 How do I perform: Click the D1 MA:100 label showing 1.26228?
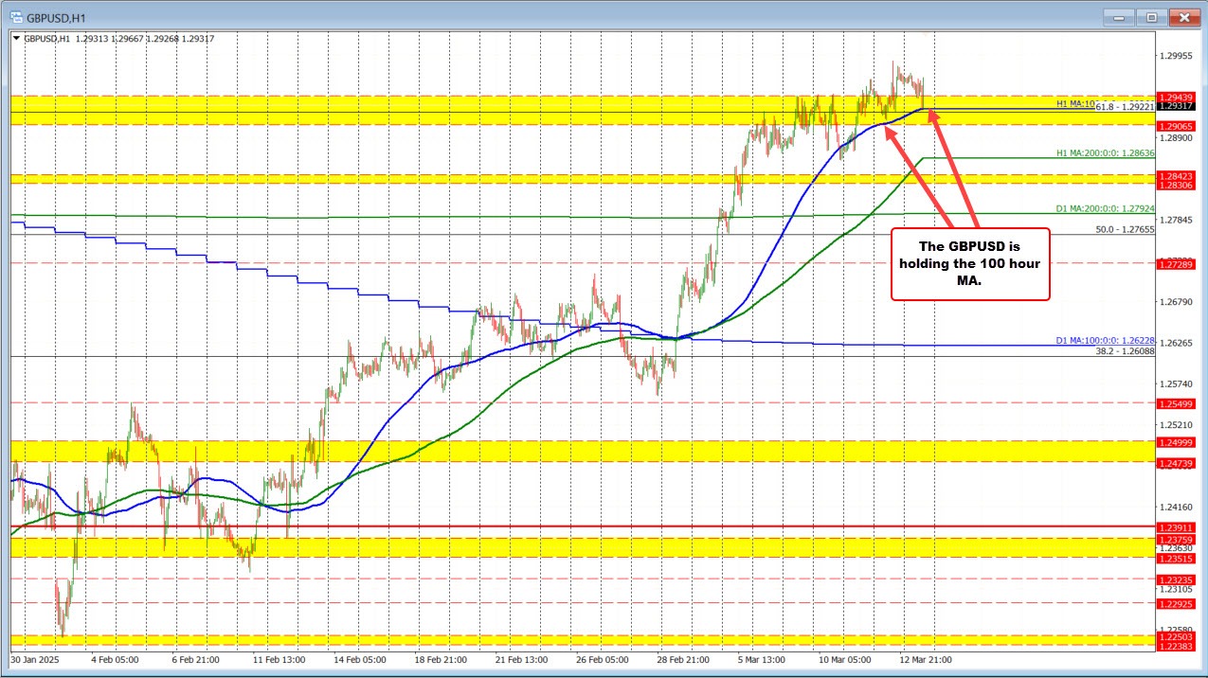click(1103, 342)
